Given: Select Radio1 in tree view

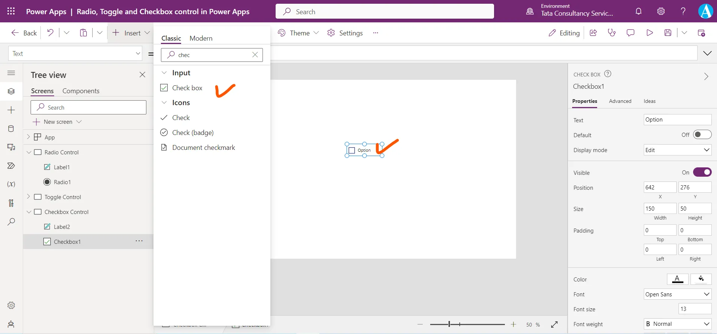Looking at the screenshot, I should coord(62,182).
